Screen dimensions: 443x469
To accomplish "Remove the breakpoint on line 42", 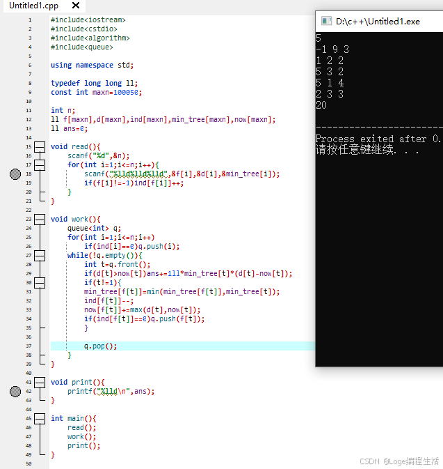I will (x=15, y=392).
